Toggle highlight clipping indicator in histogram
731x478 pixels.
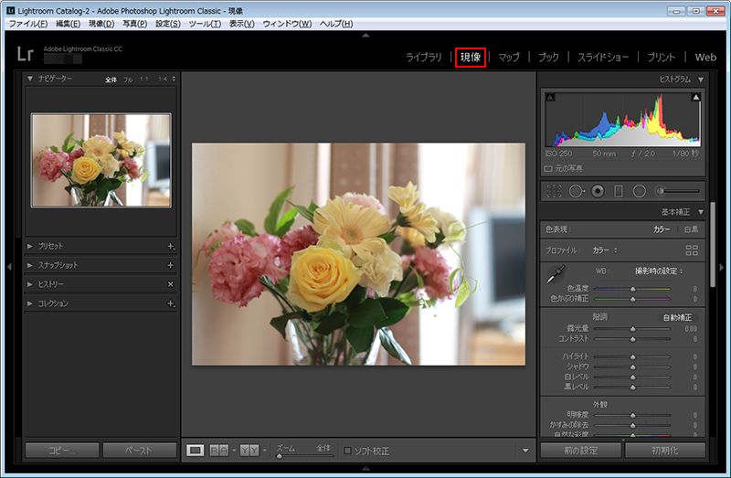(696, 97)
